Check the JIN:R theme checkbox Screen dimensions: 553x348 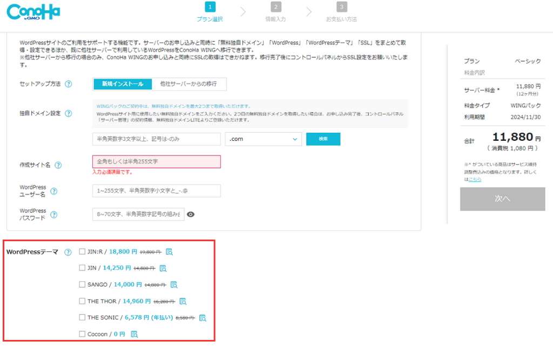[82, 251]
